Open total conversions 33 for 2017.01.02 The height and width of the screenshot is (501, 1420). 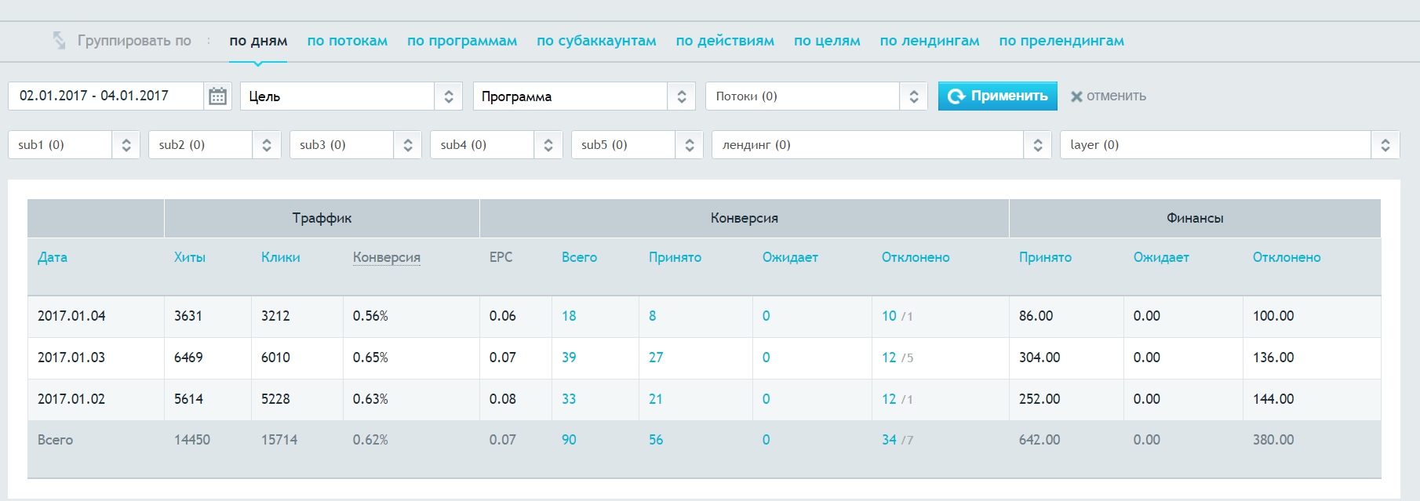click(x=569, y=399)
